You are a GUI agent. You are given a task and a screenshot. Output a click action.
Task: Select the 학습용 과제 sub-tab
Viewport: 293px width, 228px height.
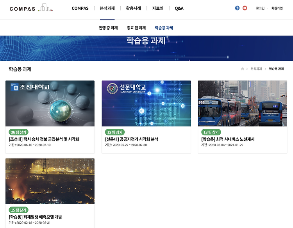(164, 28)
